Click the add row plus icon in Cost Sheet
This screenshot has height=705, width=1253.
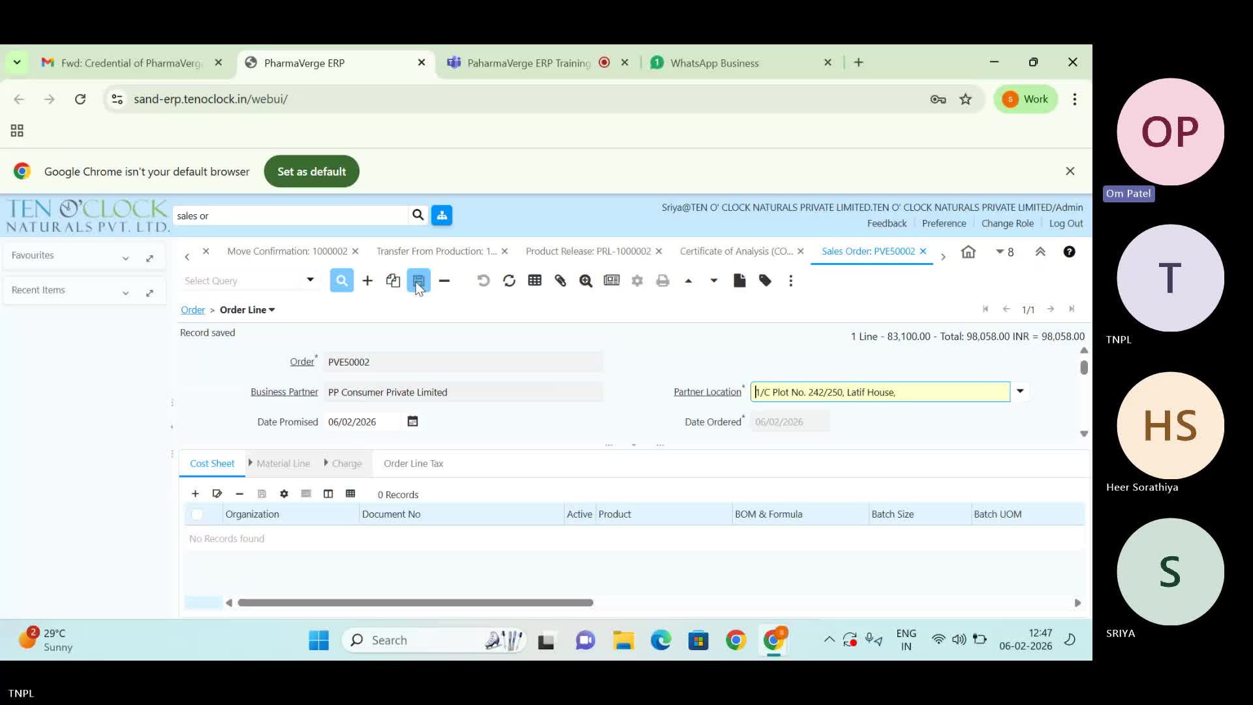pyautogui.click(x=194, y=494)
